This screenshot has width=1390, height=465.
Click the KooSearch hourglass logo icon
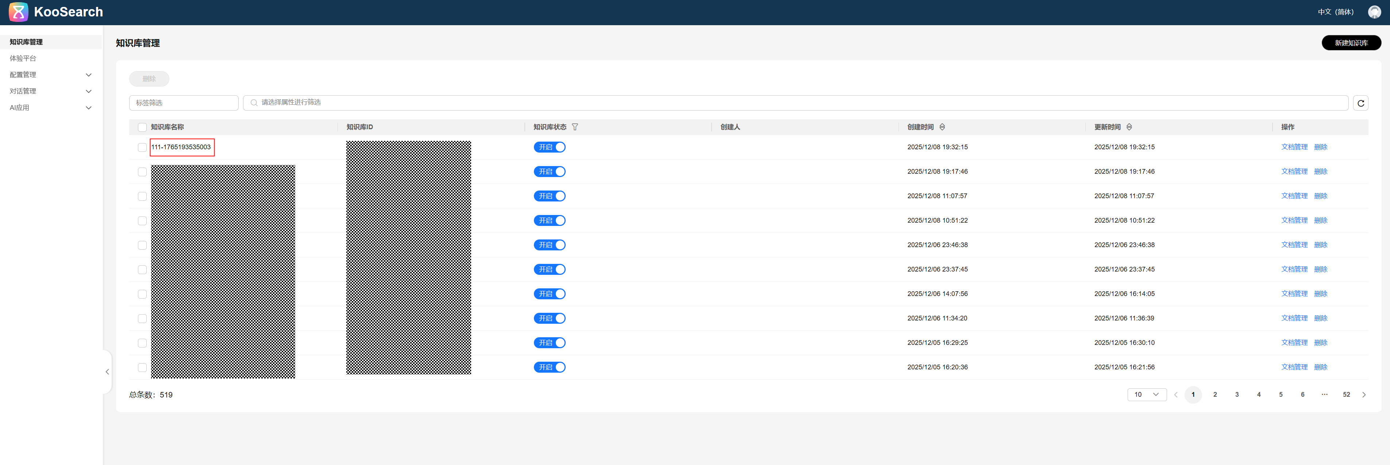click(18, 12)
